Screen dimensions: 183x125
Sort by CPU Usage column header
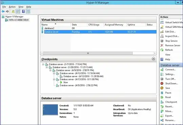pyautogui.click(x=96, y=25)
